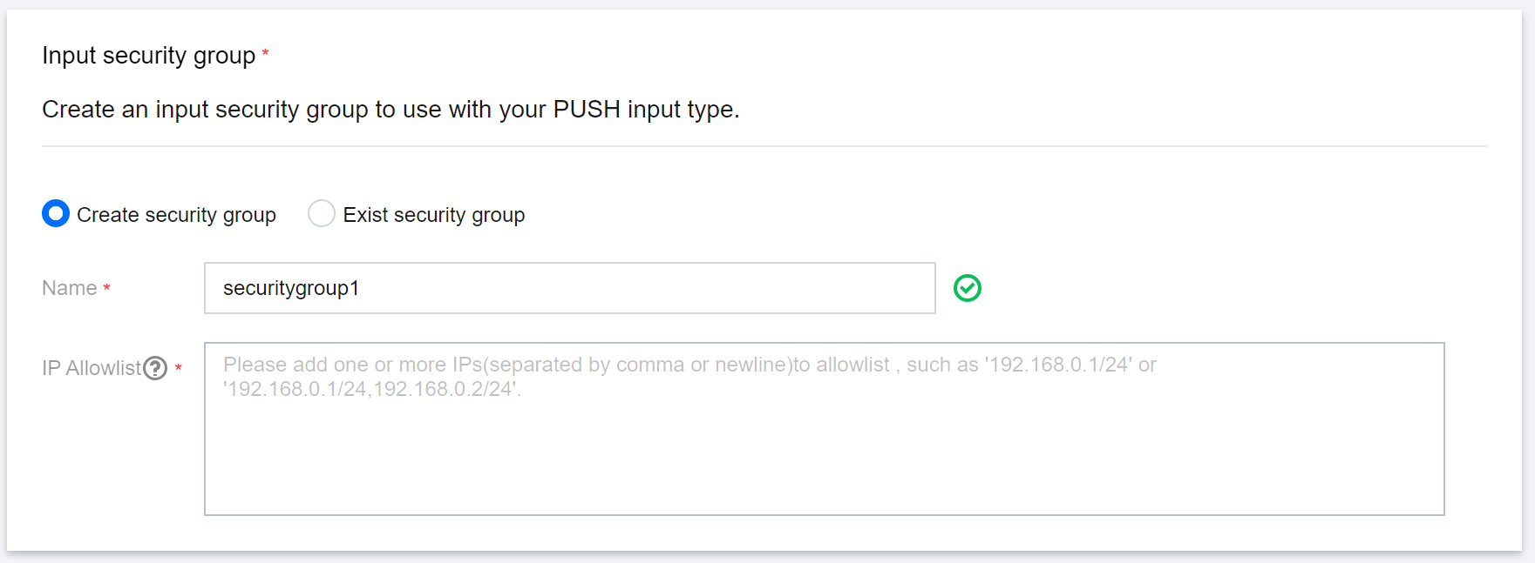1535x563 pixels.
Task: Click the PUSH input type description sentence
Action: (x=391, y=110)
